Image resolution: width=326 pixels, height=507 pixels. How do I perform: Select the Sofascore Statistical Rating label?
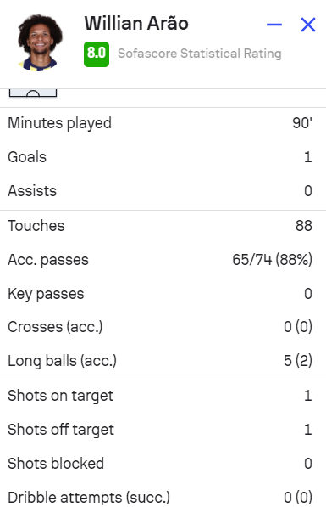pos(200,54)
